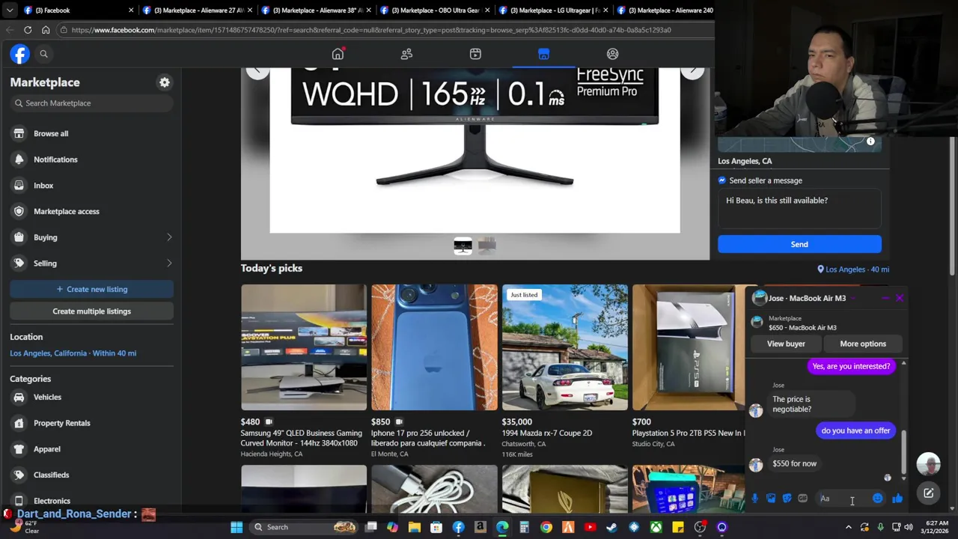
Task: Browse the Property Rentals category
Action: tap(91, 423)
